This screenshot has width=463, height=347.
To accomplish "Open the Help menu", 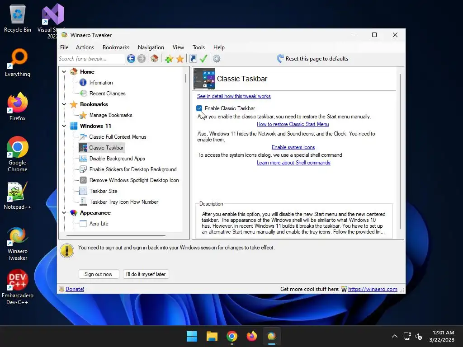I will pos(219,47).
